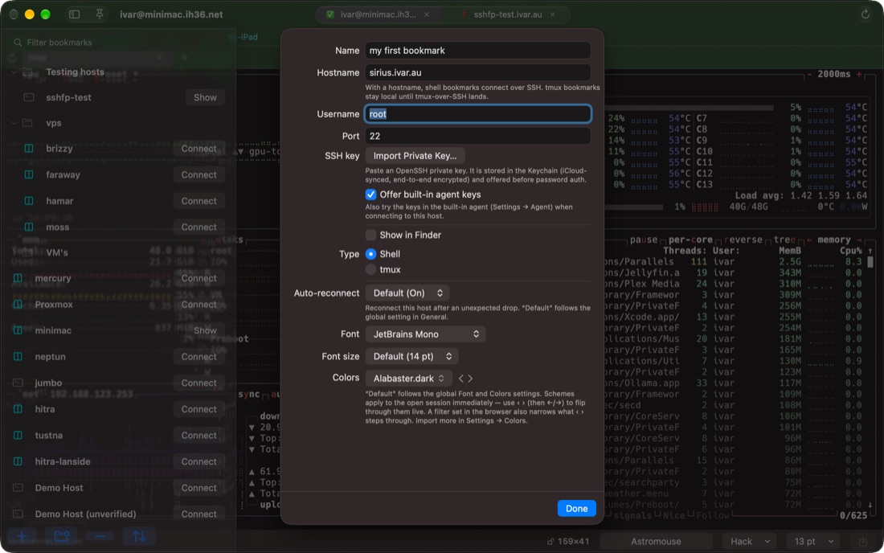Screen dimensions: 884x553
Task: Click the terminal process list scrollbar
Action: (870, 263)
